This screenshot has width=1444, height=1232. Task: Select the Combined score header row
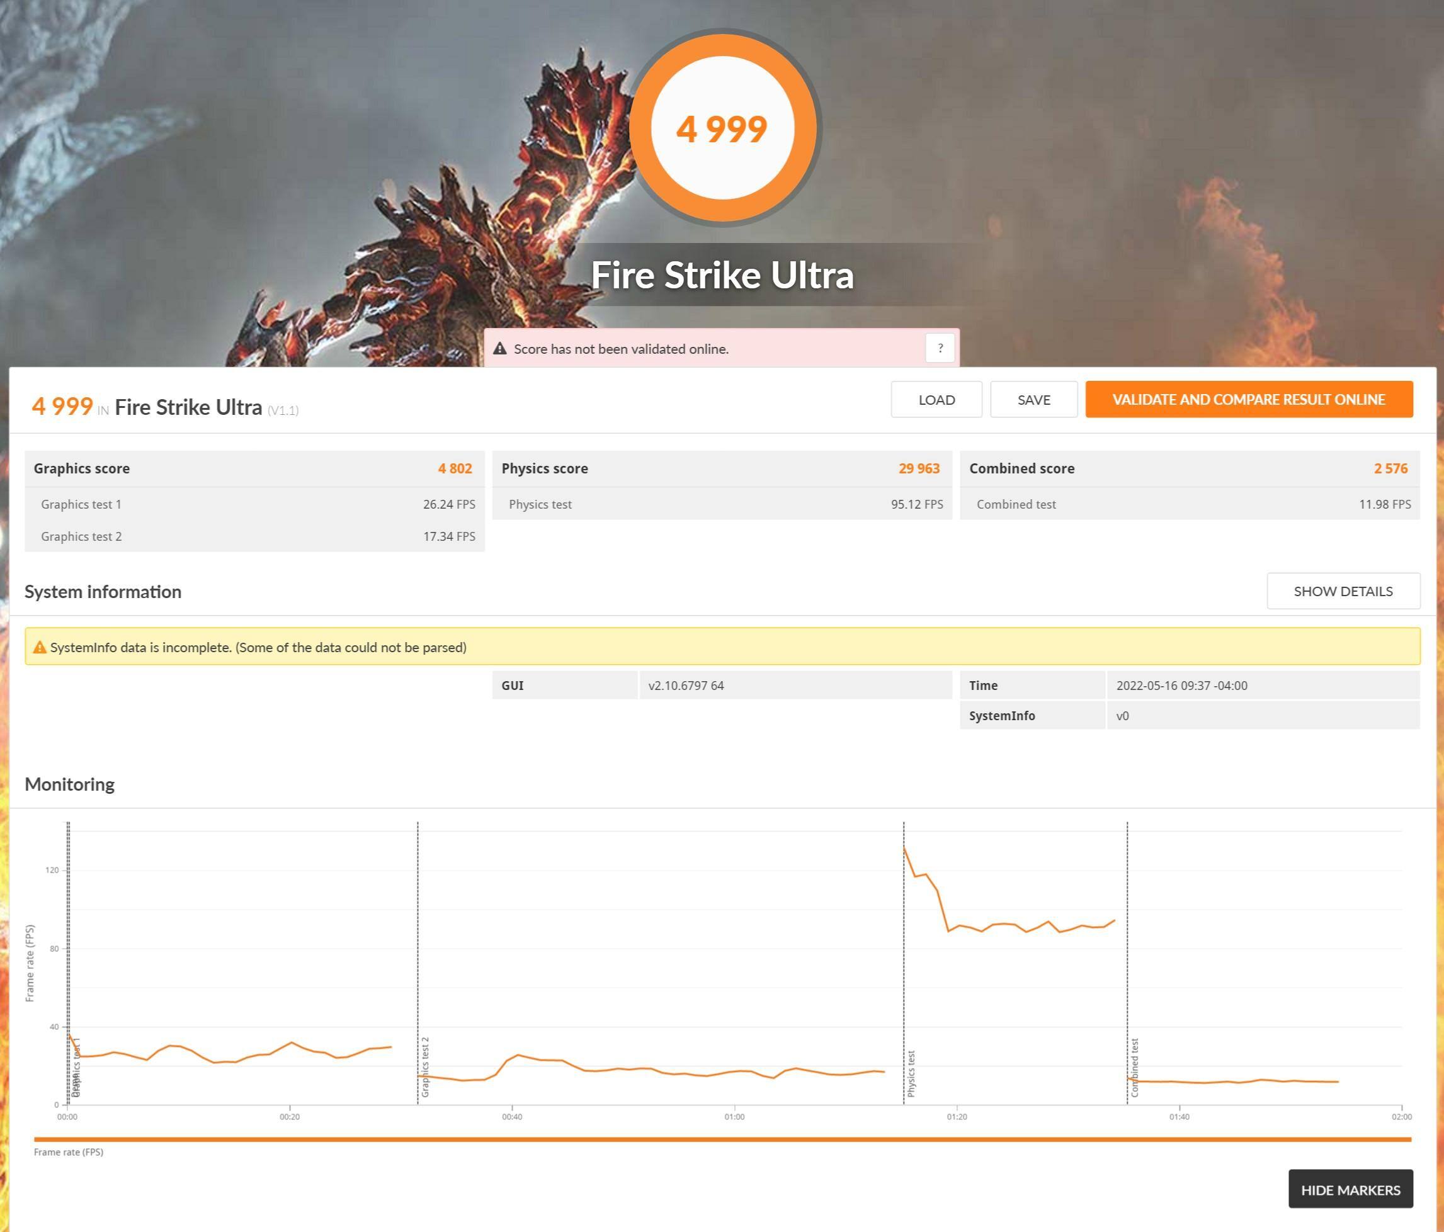[1189, 468]
